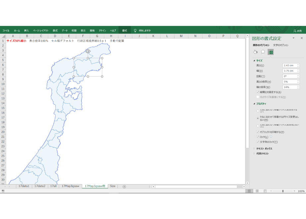Collapse the プロパティ section
Screen dimensions: 306x219
point(254,104)
